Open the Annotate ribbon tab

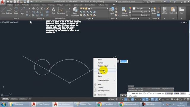(25, 5)
